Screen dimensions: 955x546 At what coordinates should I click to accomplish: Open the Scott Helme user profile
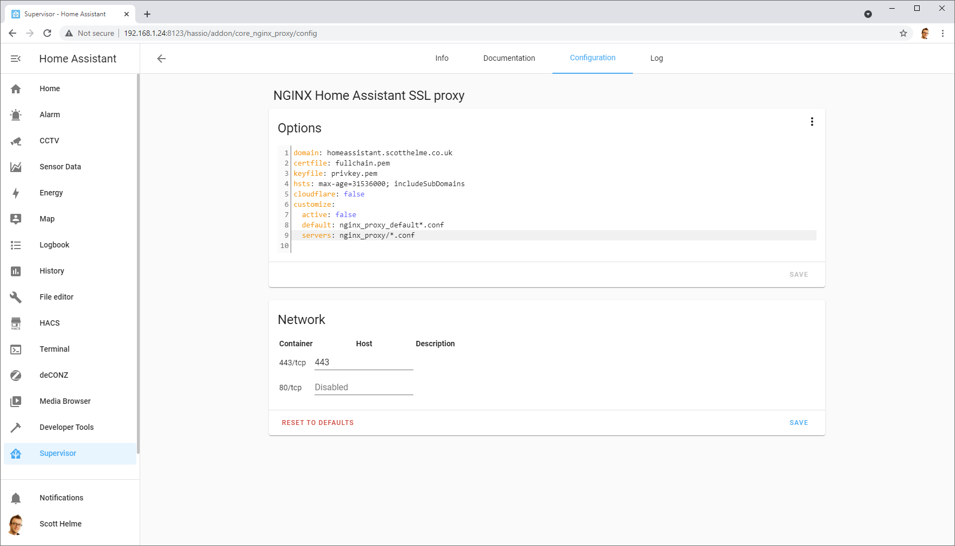pyautogui.click(x=60, y=524)
